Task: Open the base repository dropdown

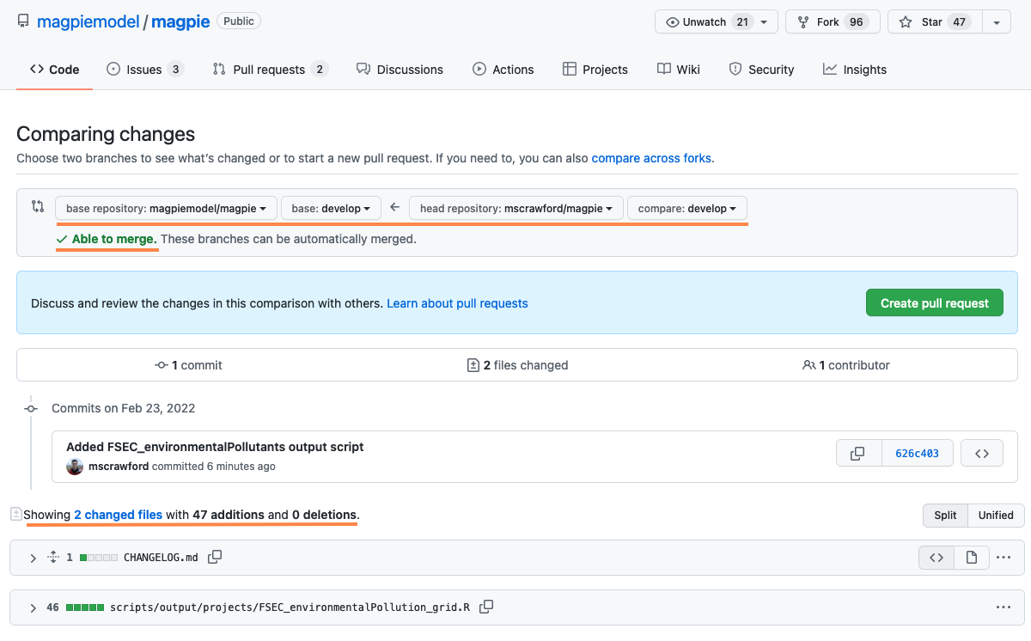Action: click(166, 208)
